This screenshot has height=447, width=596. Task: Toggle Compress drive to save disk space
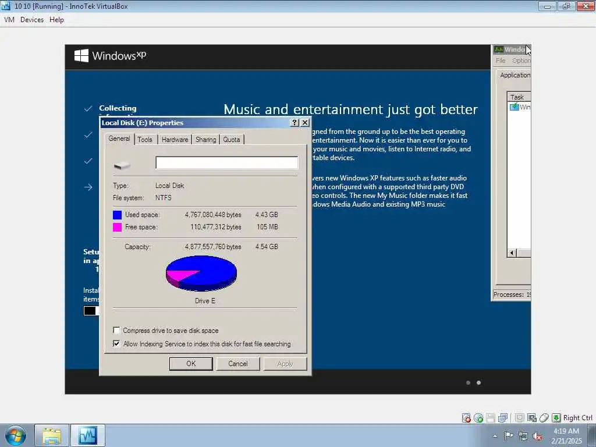[x=116, y=330]
